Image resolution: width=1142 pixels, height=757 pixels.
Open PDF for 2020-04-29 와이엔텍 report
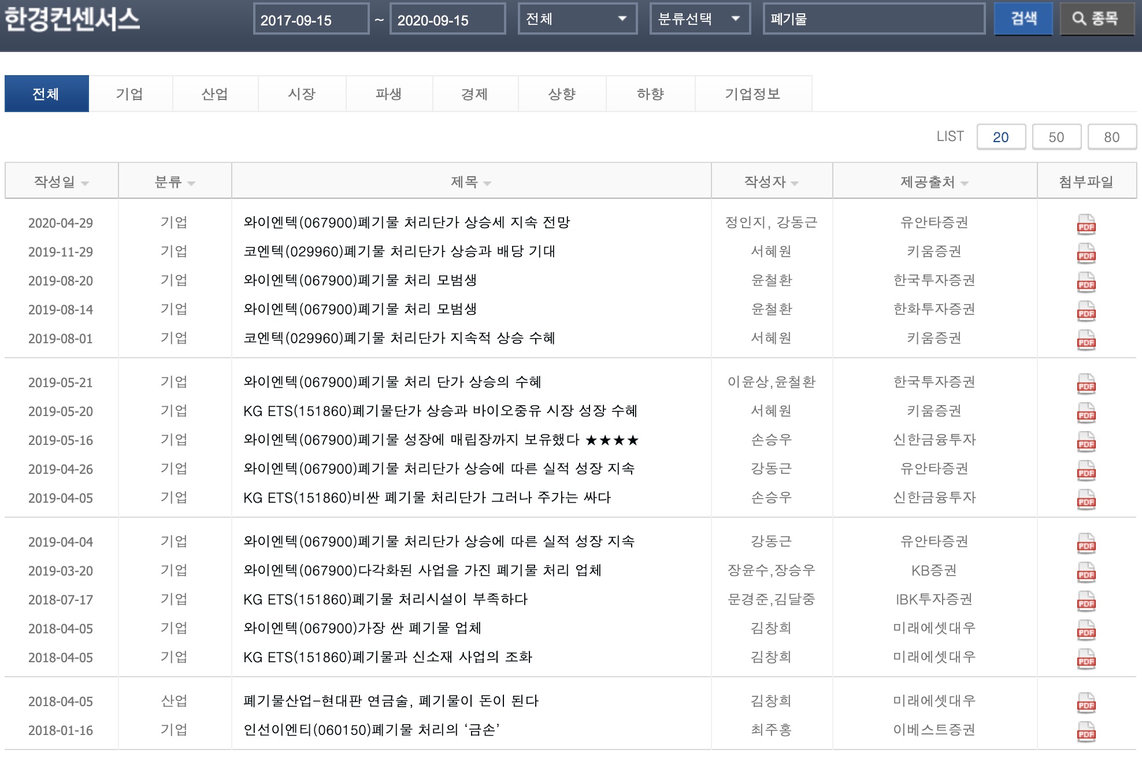tap(1086, 224)
